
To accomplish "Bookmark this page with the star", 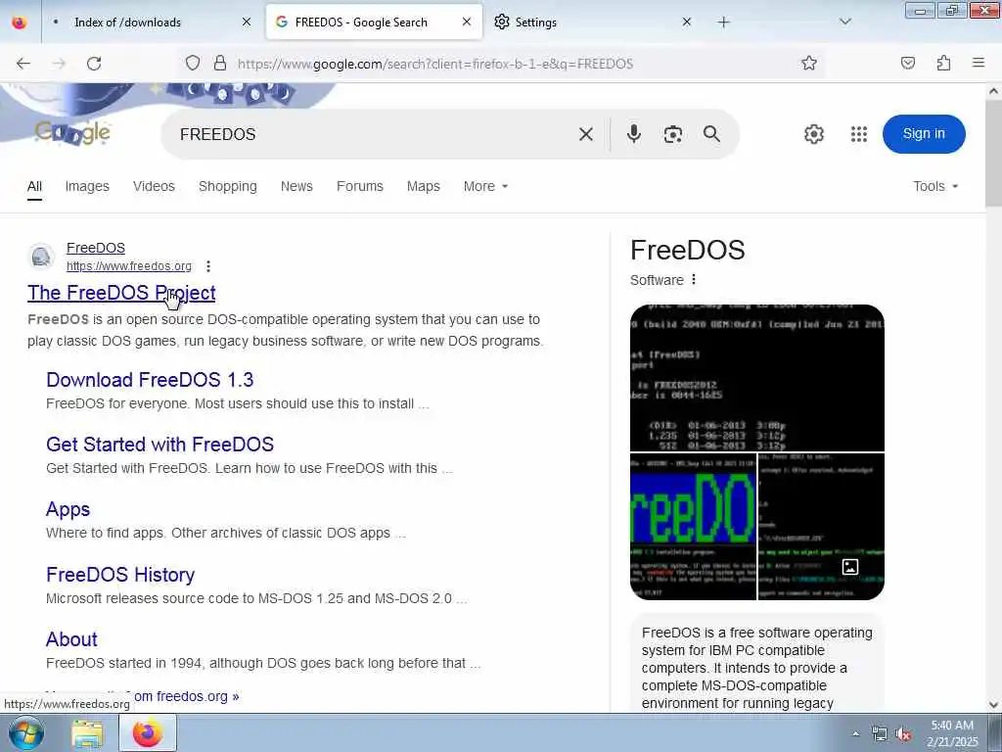I will click(x=809, y=63).
